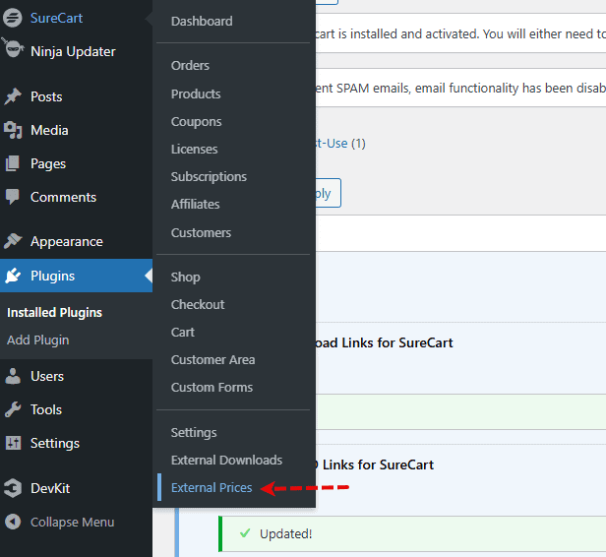The width and height of the screenshot is (606, 557).
Task: Click the Plugins plug icon
Action: click(13, 276)
